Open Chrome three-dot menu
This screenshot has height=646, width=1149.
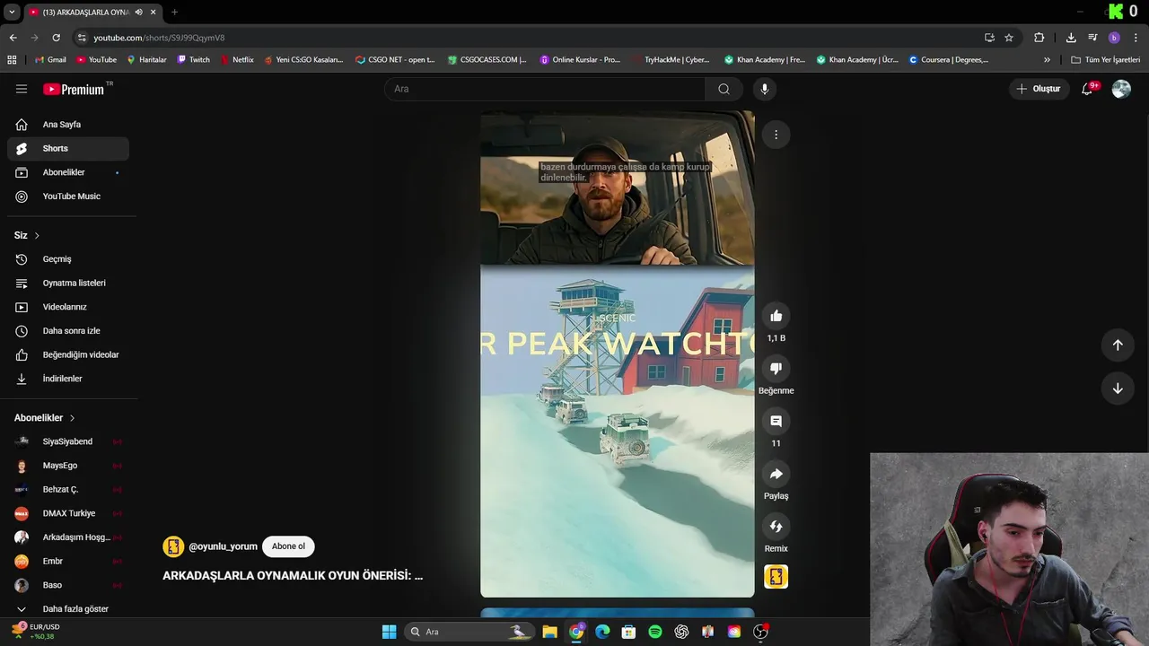click(x=1136, y=38)
